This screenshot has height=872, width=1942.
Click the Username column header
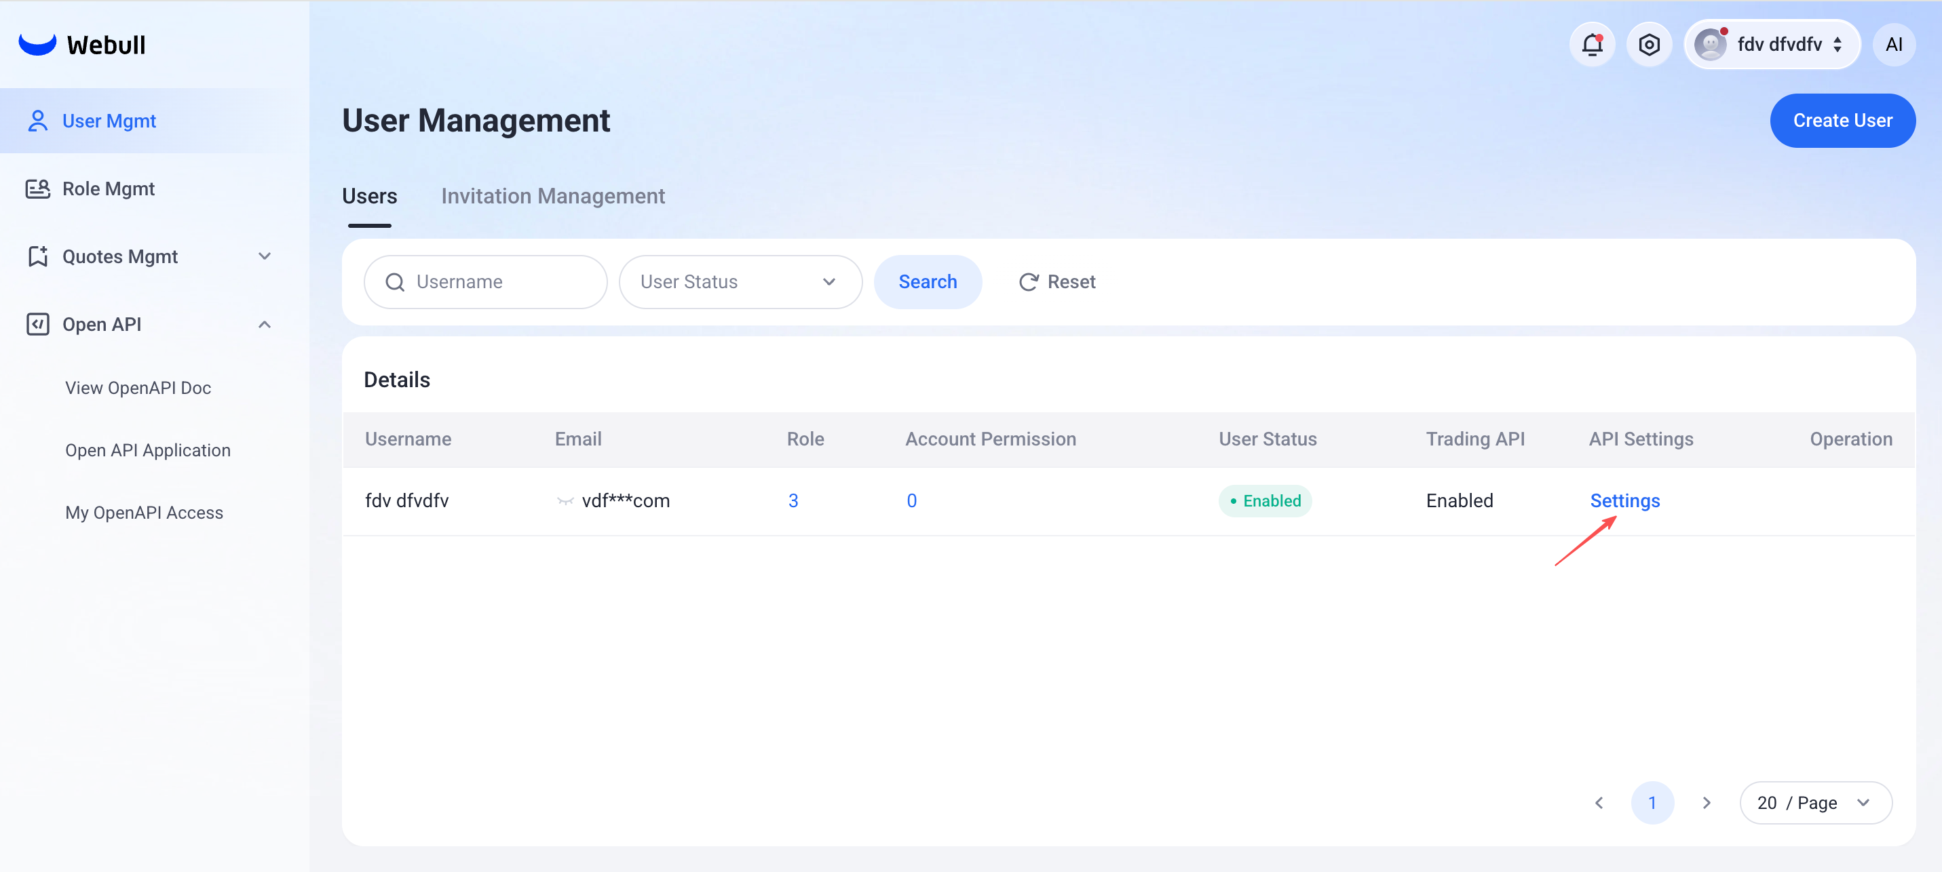[x=408, y=439]
